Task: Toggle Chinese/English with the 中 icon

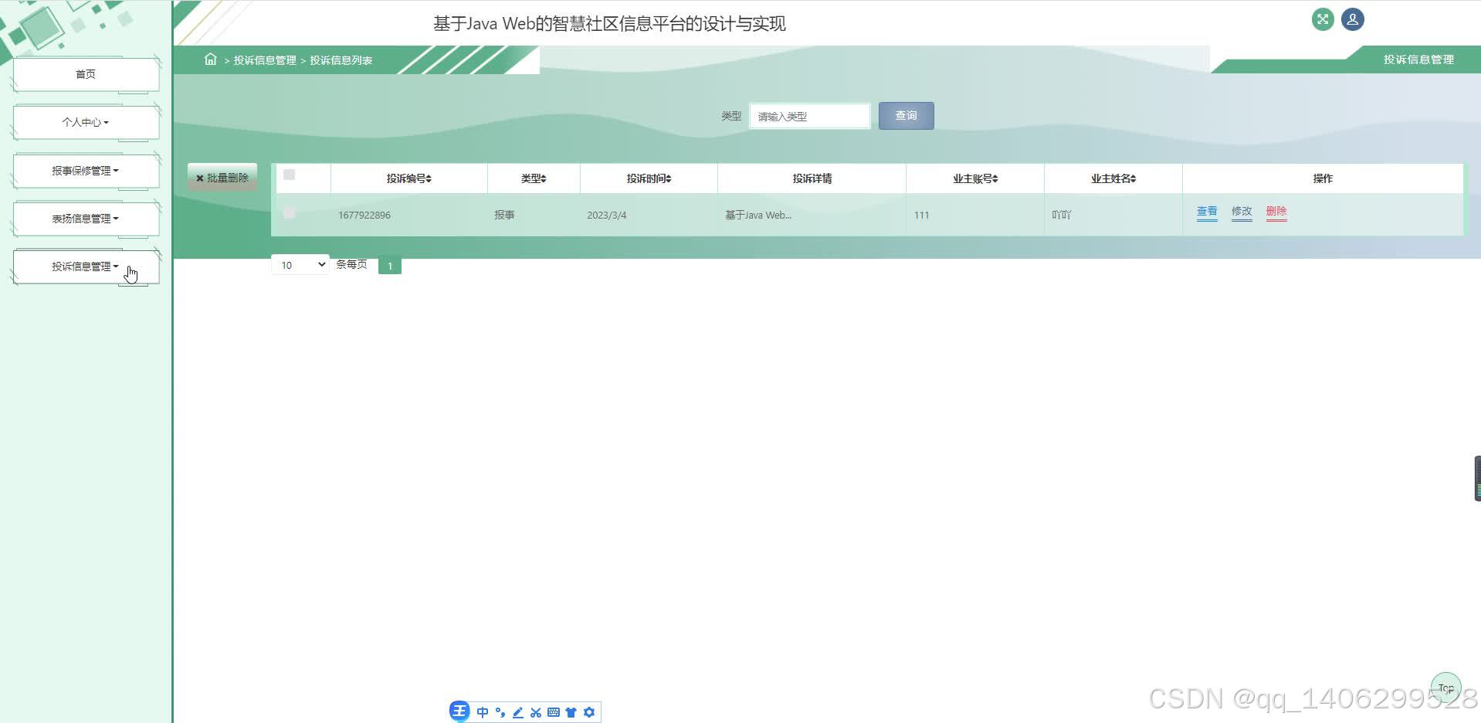Action: click(482, 711)
